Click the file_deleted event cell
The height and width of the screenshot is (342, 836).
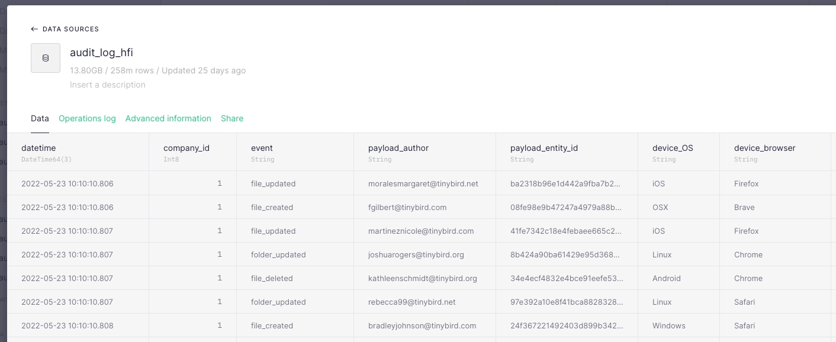point(272,278)
